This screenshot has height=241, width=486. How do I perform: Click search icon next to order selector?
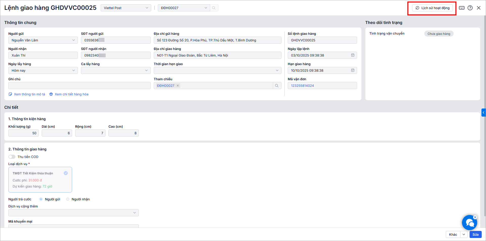tap(214, 8)
